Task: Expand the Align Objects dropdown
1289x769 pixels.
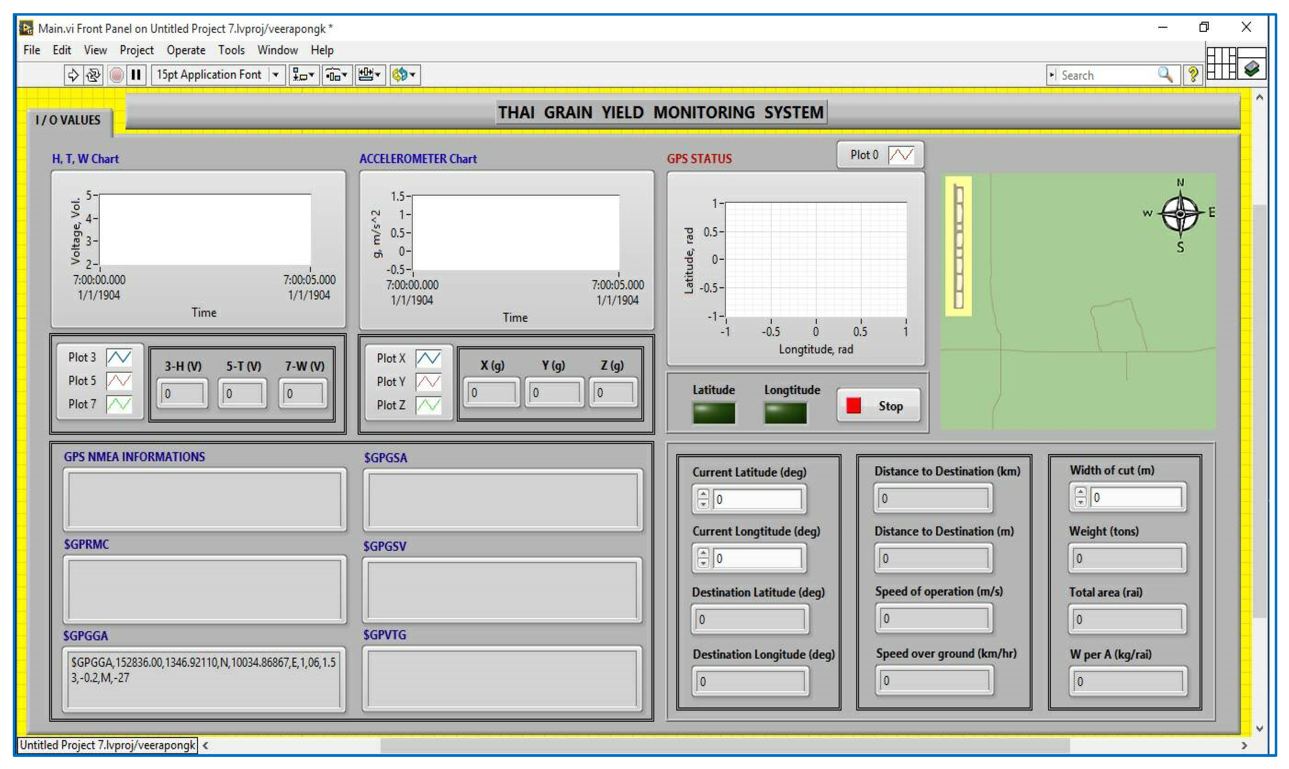Action: (303, 75)
